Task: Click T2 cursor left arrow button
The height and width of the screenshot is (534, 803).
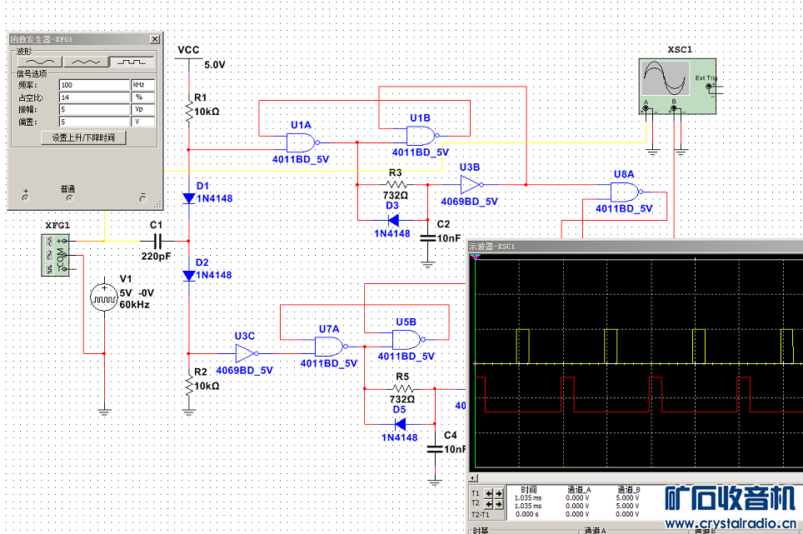Action: point(489,505)
